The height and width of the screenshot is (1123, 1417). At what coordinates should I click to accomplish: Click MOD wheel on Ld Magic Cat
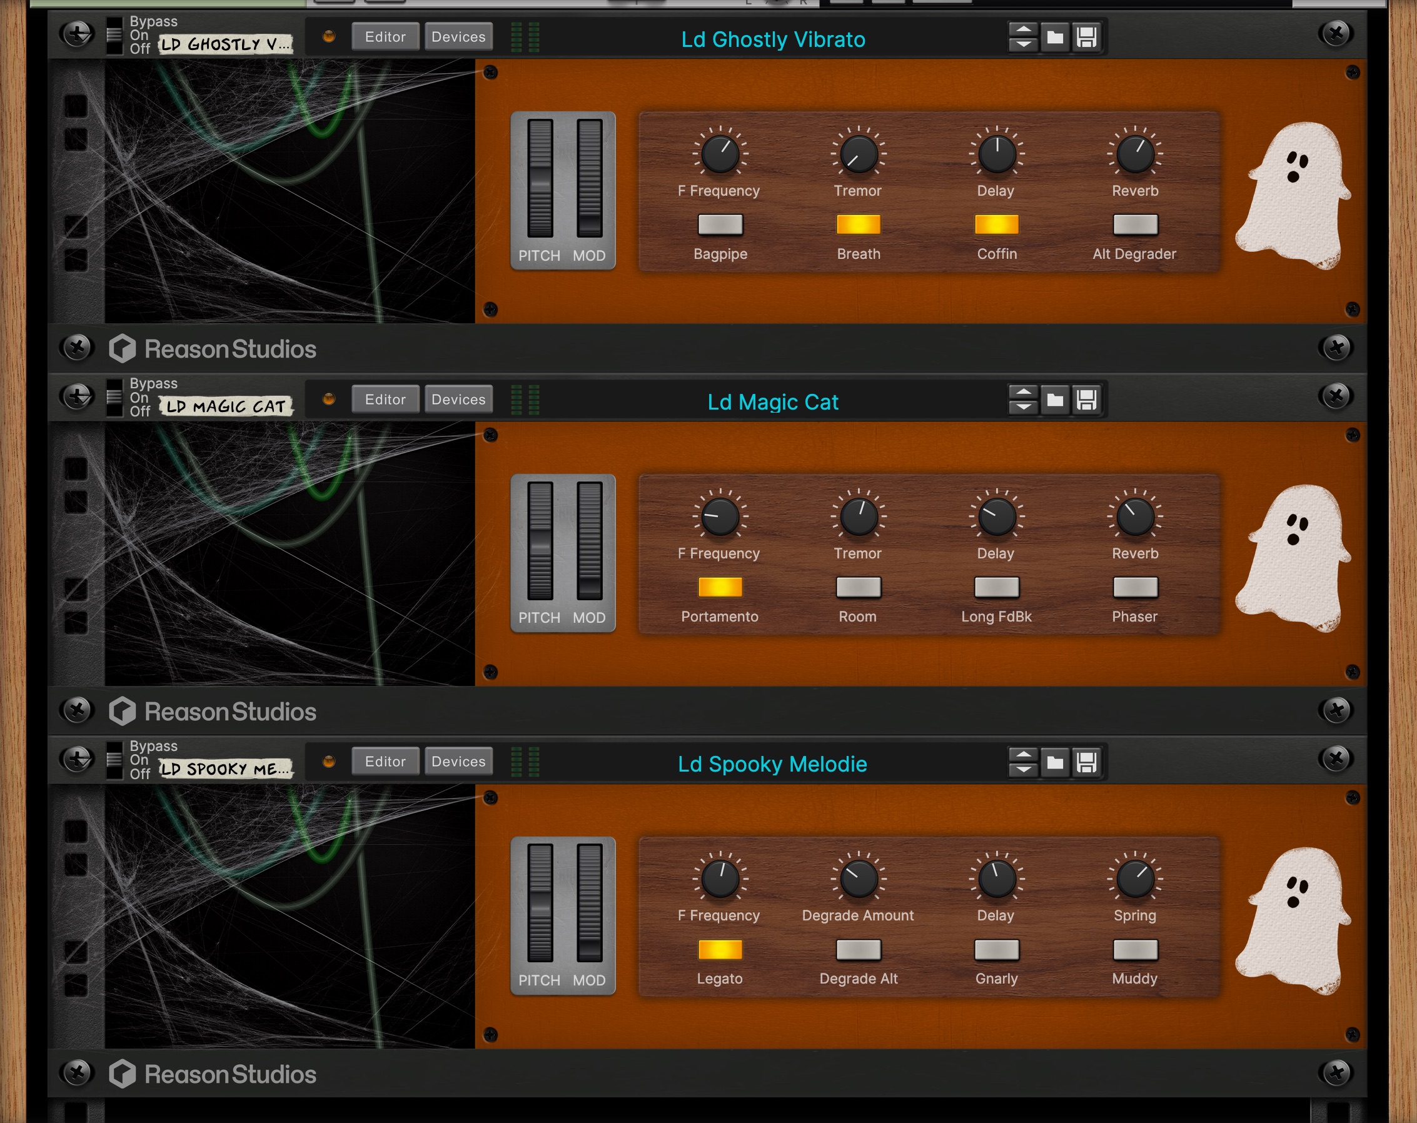tap(590, 541)
